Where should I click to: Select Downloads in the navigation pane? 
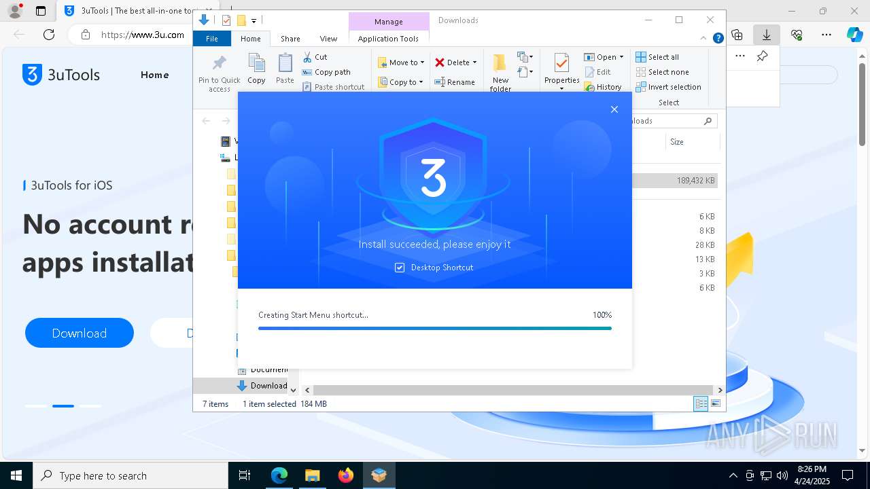coord(262,386)
